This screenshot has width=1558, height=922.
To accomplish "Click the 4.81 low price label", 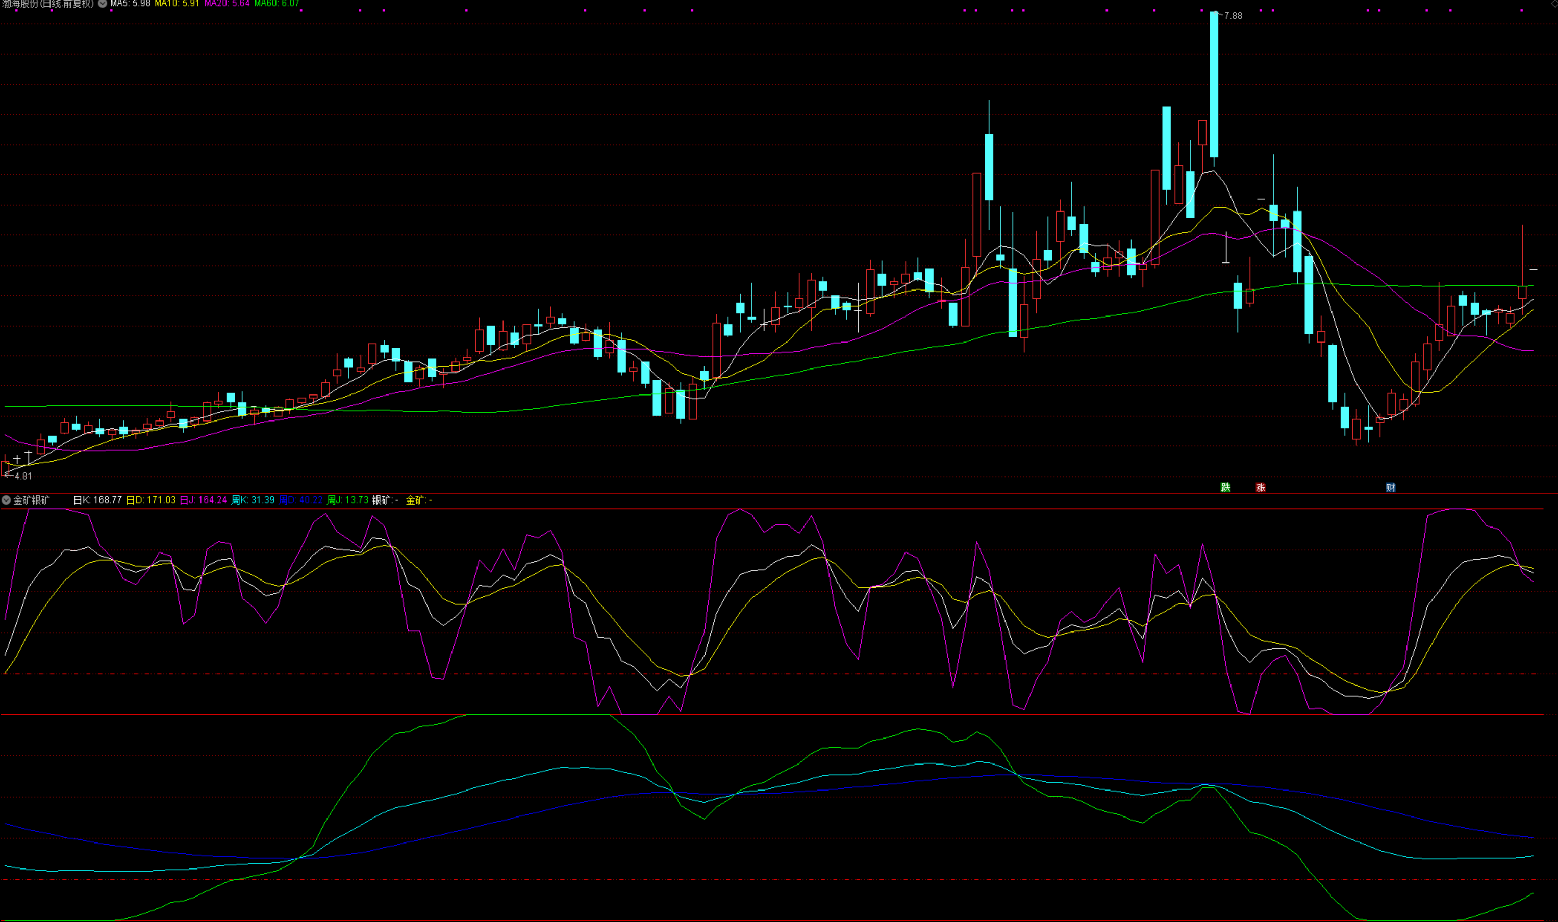I will pos(23,477).
